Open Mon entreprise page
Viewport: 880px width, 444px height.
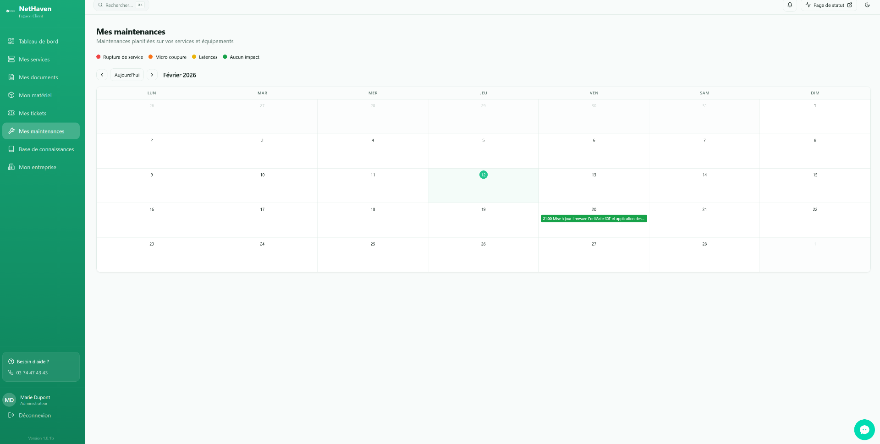point(41,167)
